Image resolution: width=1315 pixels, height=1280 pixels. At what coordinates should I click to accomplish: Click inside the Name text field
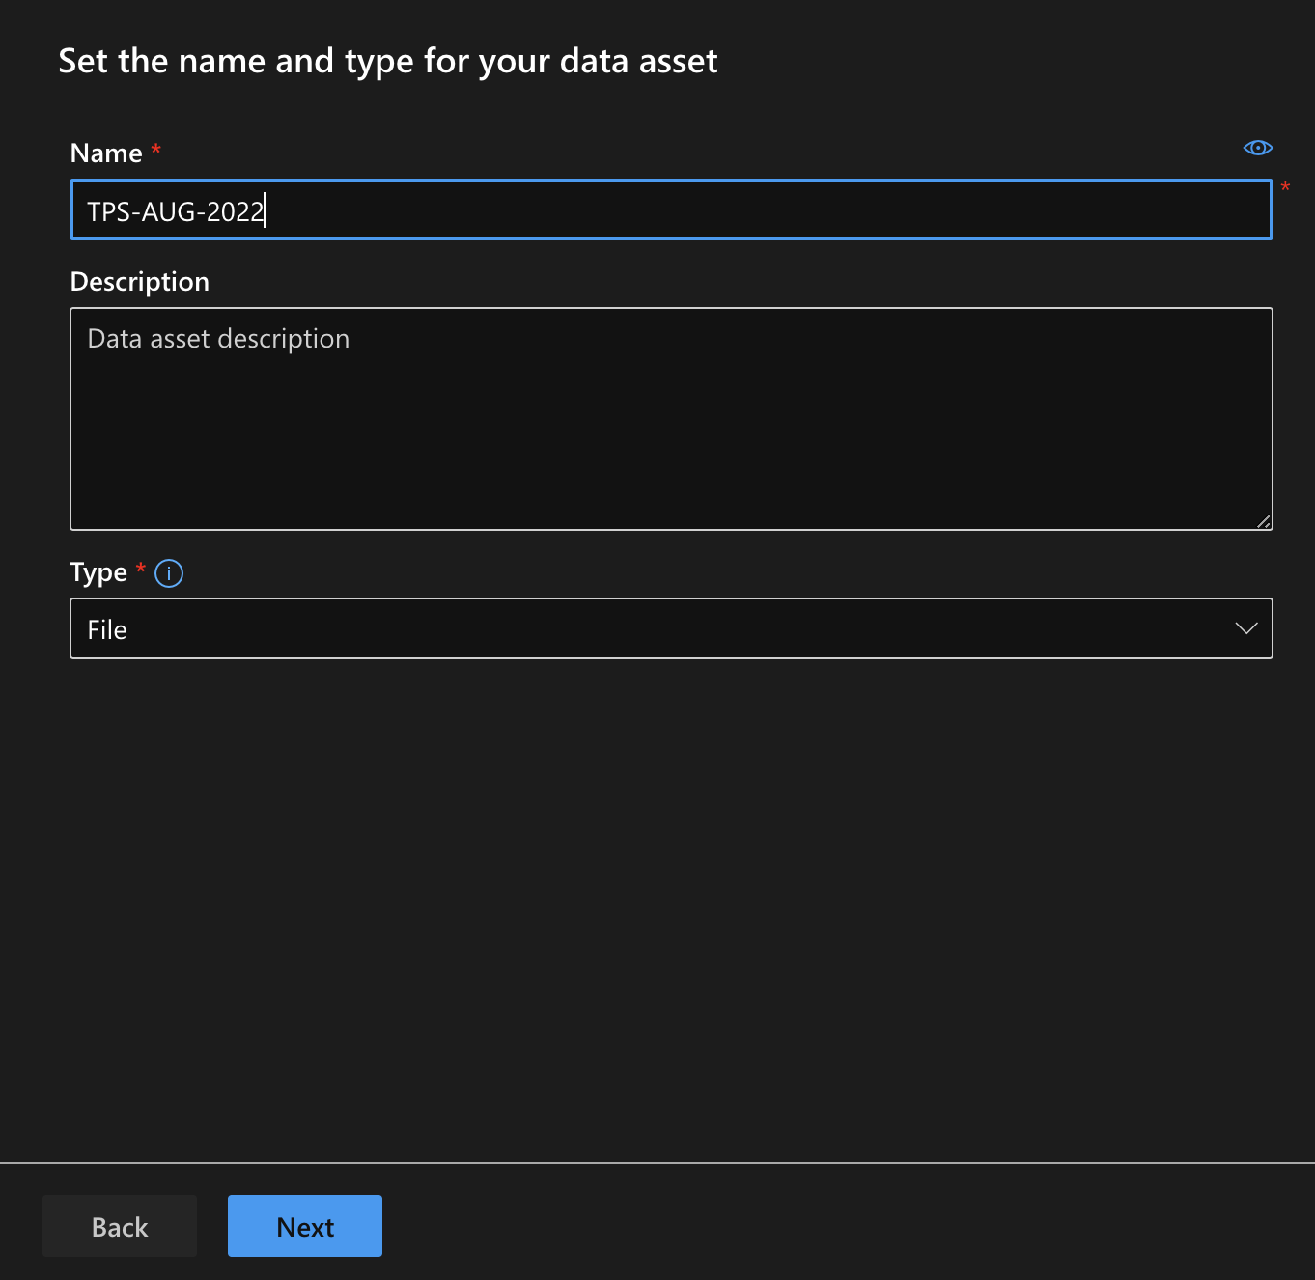click(579, 209)
